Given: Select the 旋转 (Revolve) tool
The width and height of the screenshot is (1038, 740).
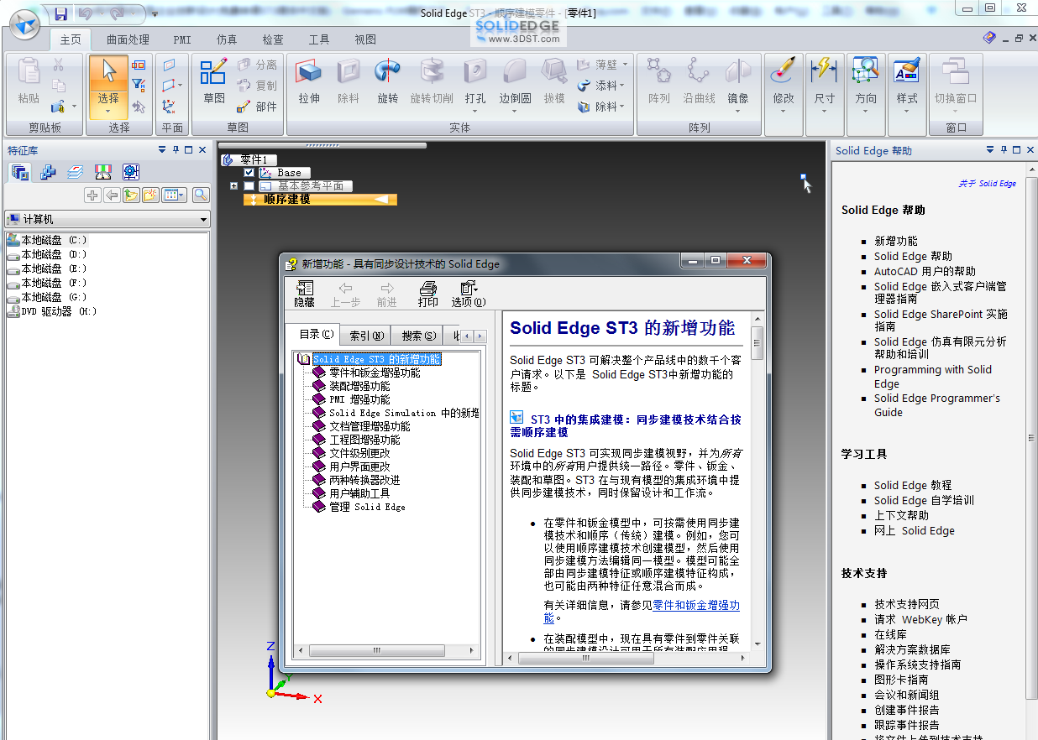Looking at the screenshot, I should pos(387,82).
